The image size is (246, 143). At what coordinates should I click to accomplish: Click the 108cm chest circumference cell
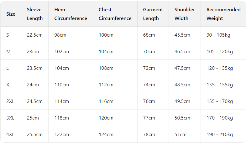click(x=106, y=68)
